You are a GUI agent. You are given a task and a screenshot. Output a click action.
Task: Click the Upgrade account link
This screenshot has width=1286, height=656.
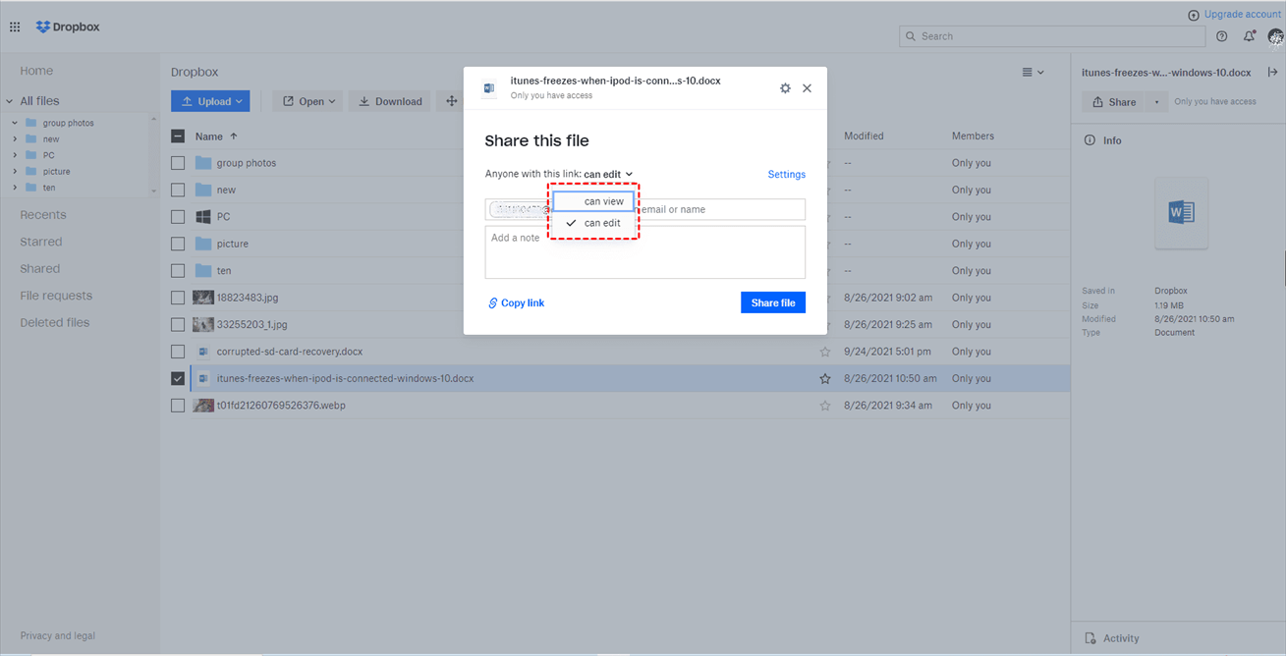pyautogui.click(x=1242, y=15)
